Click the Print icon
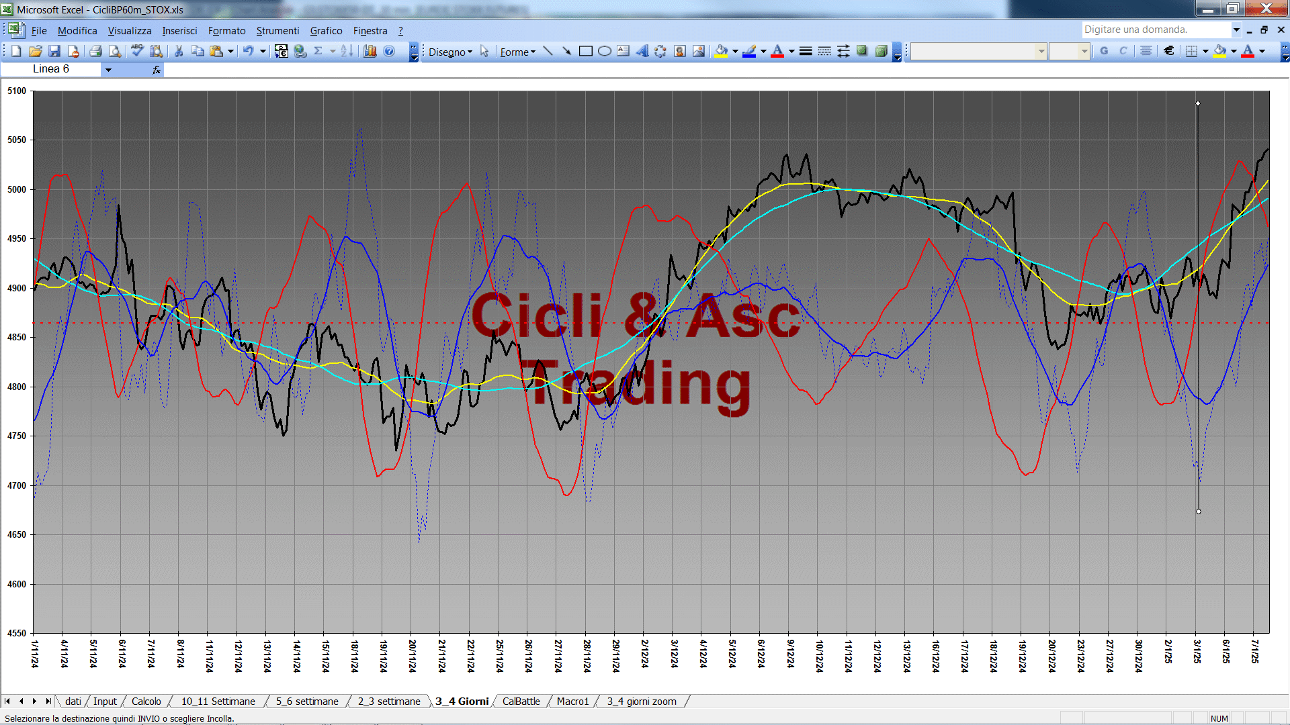 pyautogui.click(x=96, y=52)
